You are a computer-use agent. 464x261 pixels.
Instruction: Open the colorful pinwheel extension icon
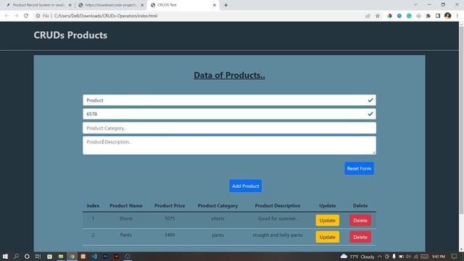pos(389,16)
